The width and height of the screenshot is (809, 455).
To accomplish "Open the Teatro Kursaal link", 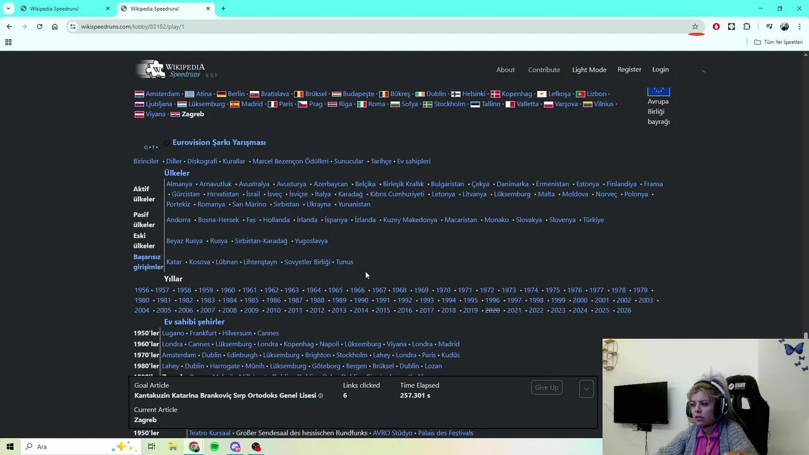I will click(210, 433).
